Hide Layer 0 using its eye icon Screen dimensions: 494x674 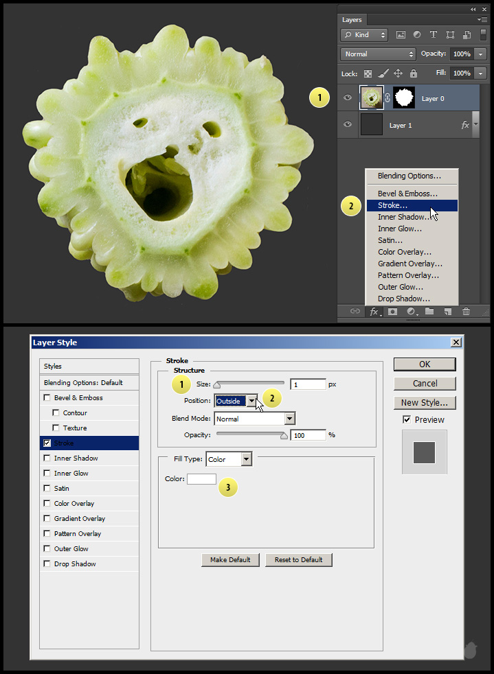[348, 98]
